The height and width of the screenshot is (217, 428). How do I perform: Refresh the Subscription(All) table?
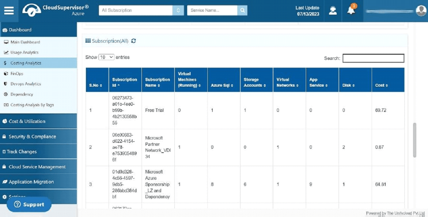pyautogui.click(x=134, y=41)
